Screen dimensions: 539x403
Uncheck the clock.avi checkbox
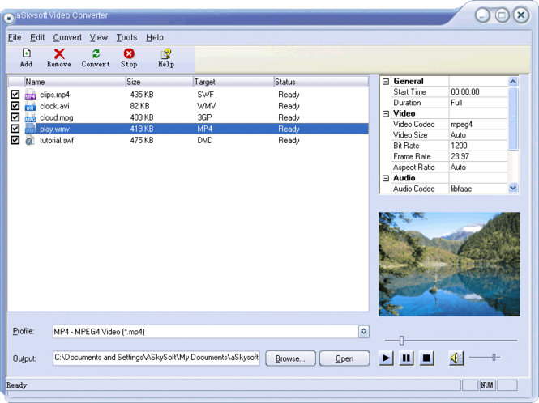(15, 106)
